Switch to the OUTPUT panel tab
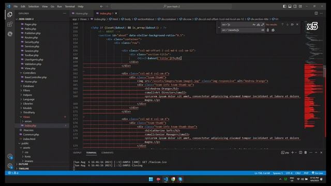 pos(77,152)
